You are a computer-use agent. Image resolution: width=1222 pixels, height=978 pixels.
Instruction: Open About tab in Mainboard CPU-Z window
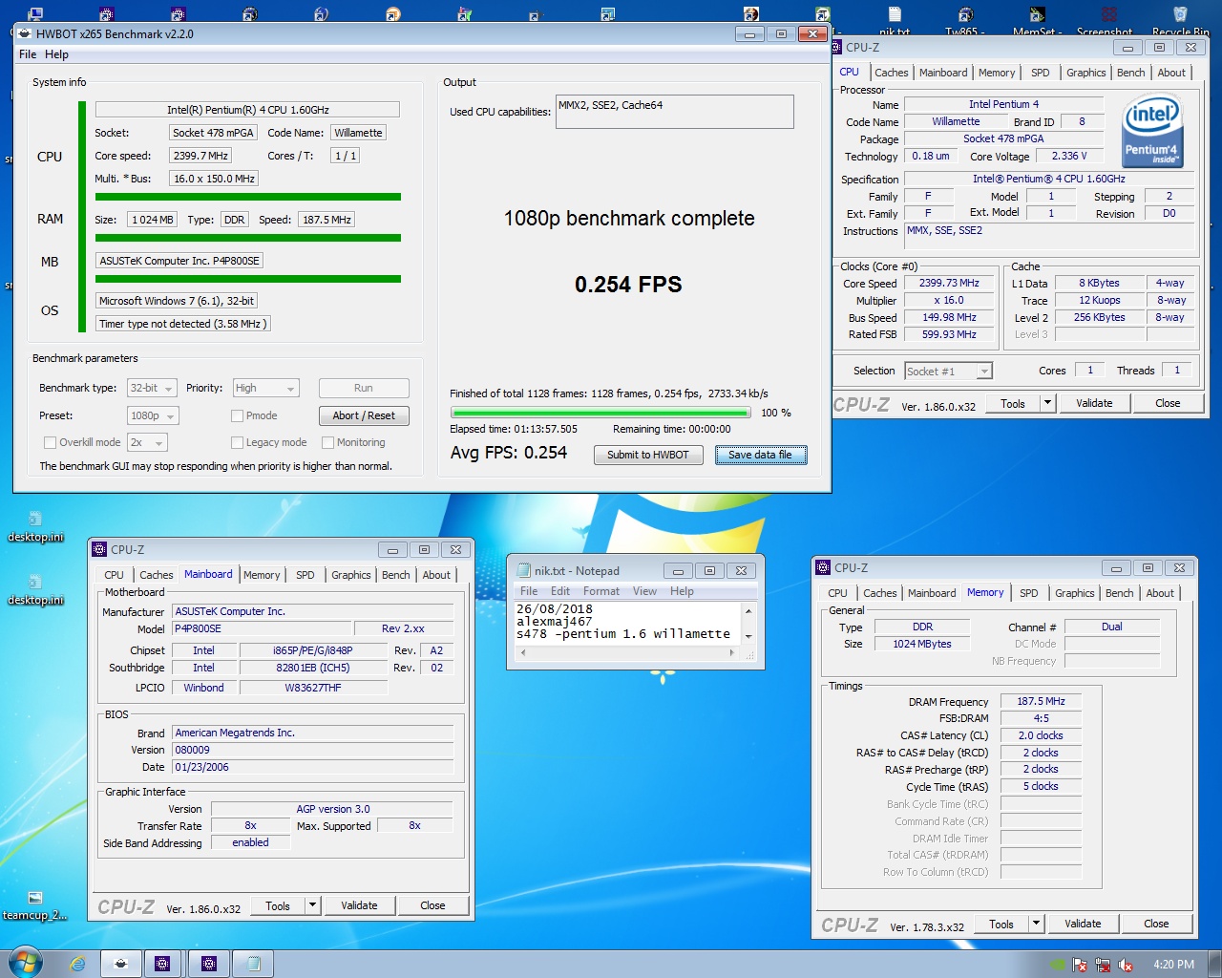coord(436,575)
